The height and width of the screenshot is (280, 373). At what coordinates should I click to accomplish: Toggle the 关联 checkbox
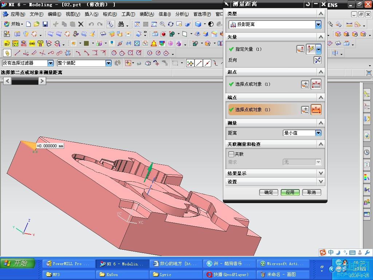231,154
